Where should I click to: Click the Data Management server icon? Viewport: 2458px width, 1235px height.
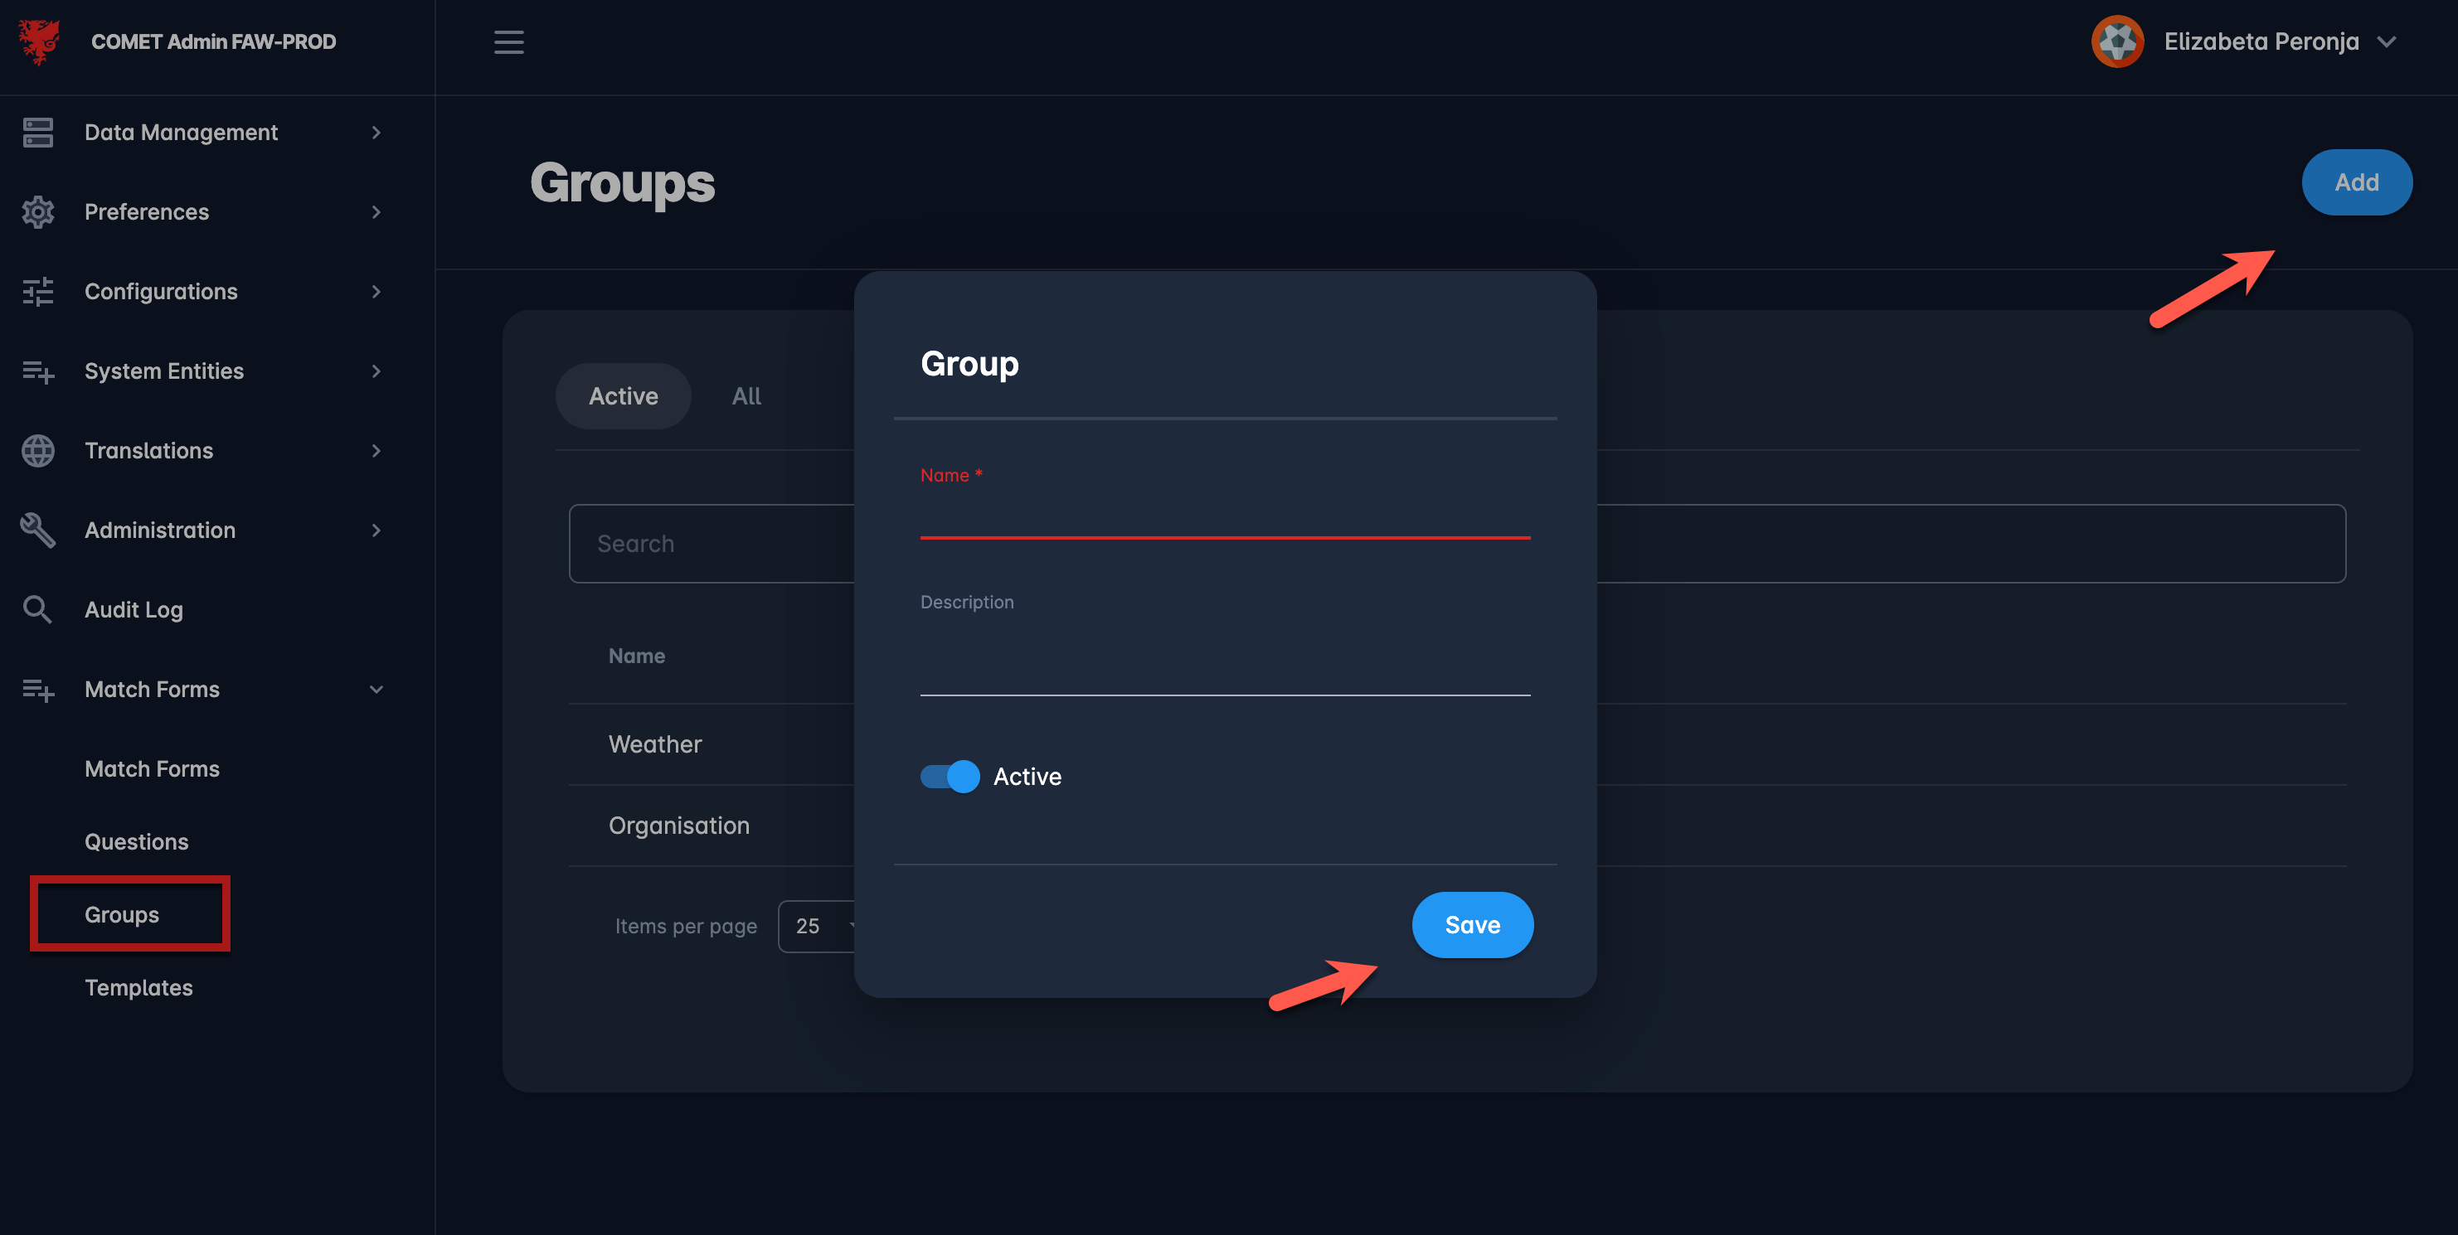38,133
